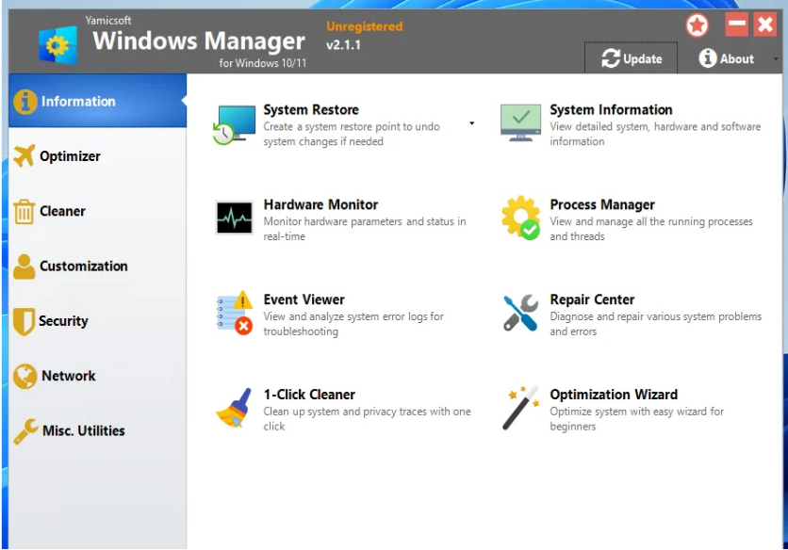This screenshot has height=550, width=788.
Task: Open the Security tab label
Action: [x=63, y=321]
